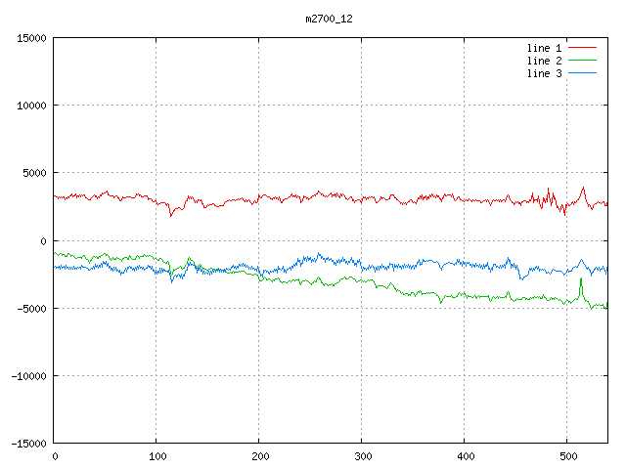626x469 pixels.
Task: Click the x-axis label 400
Action: click(x=466, y=456)
